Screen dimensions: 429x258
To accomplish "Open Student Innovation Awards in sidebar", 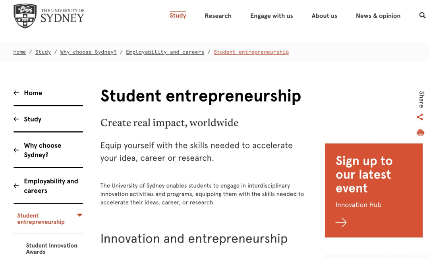I will [x=51, y=249].
